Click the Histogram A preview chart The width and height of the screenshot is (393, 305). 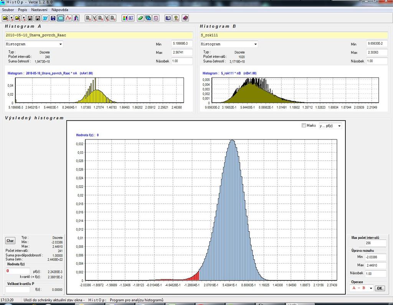pos(99,90)
